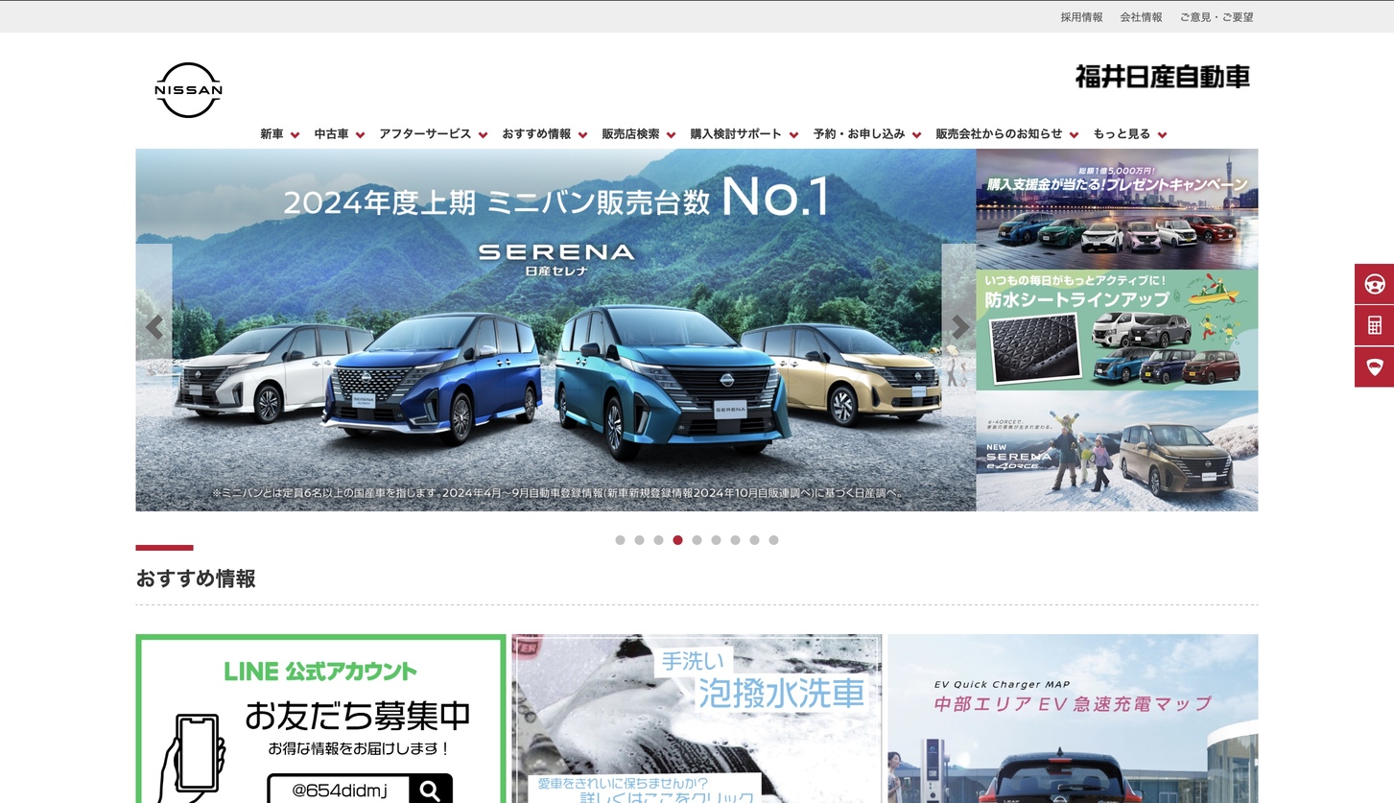Open the もっと見る menu text
Screen dimensions: 1394x803
1122,134
